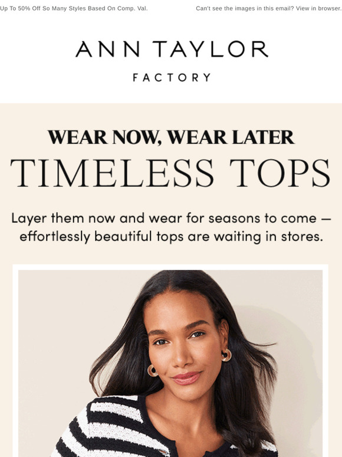
Task: Click the word TOPS in the headline
Action: [x=279, y=173]
